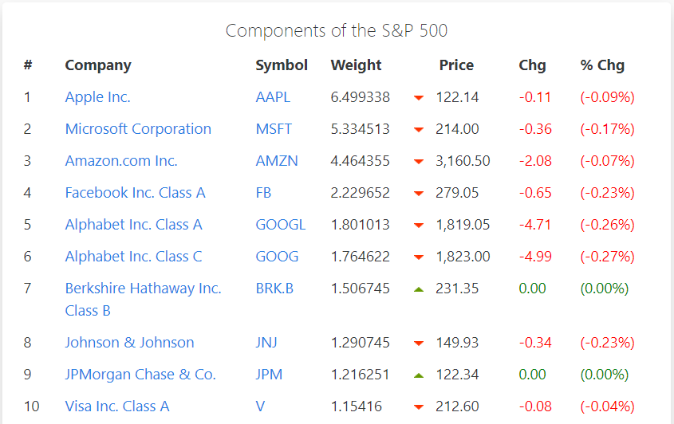Screen dimensions: 674x424
Task: Click the red down arrow in Microsoft row
Action: pos(419,130)
